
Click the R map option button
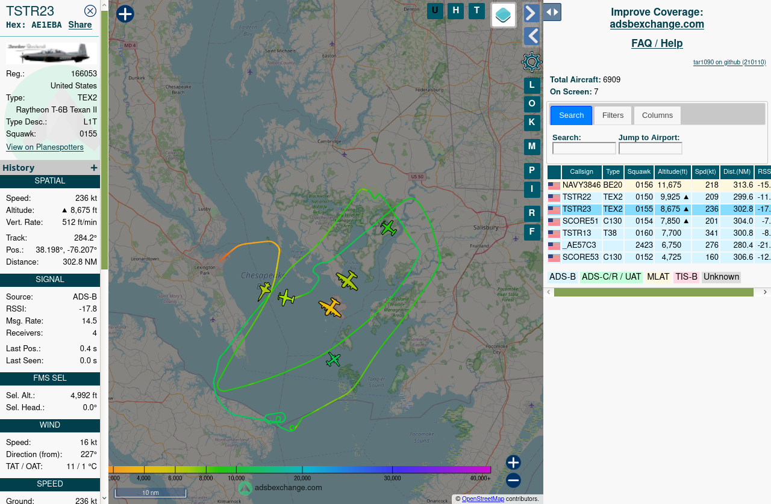click(532, 214)
